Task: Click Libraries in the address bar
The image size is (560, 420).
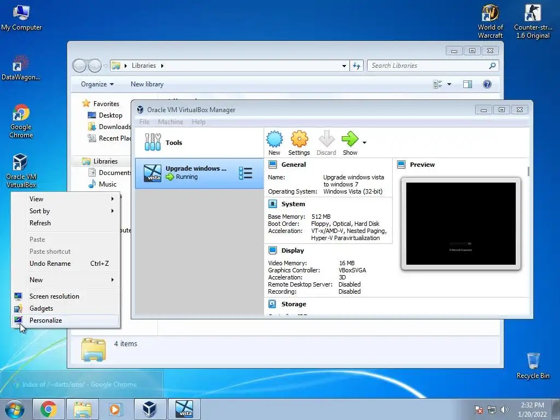Action: [x=144, y=66]
